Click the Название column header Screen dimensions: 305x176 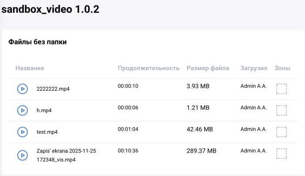tap(30, 68)
